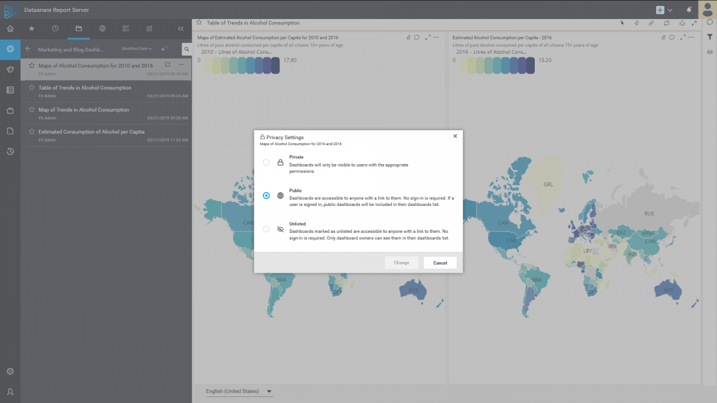This screenshot has height=403, width=717.
Task: Click the search magnifier in dashboard list
Action: pos(186,50)
